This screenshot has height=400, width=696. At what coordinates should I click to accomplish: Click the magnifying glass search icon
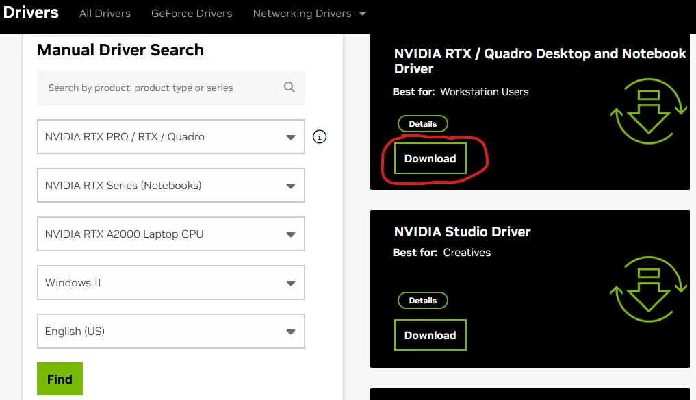pyautogui.click(x=288, y=88)
